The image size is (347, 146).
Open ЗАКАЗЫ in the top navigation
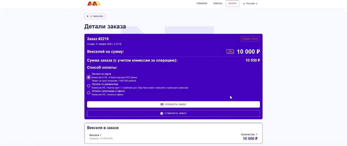coord(218,4)
